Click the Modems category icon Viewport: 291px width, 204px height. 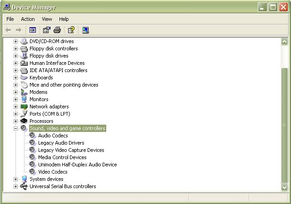click(x=24, y=92)
